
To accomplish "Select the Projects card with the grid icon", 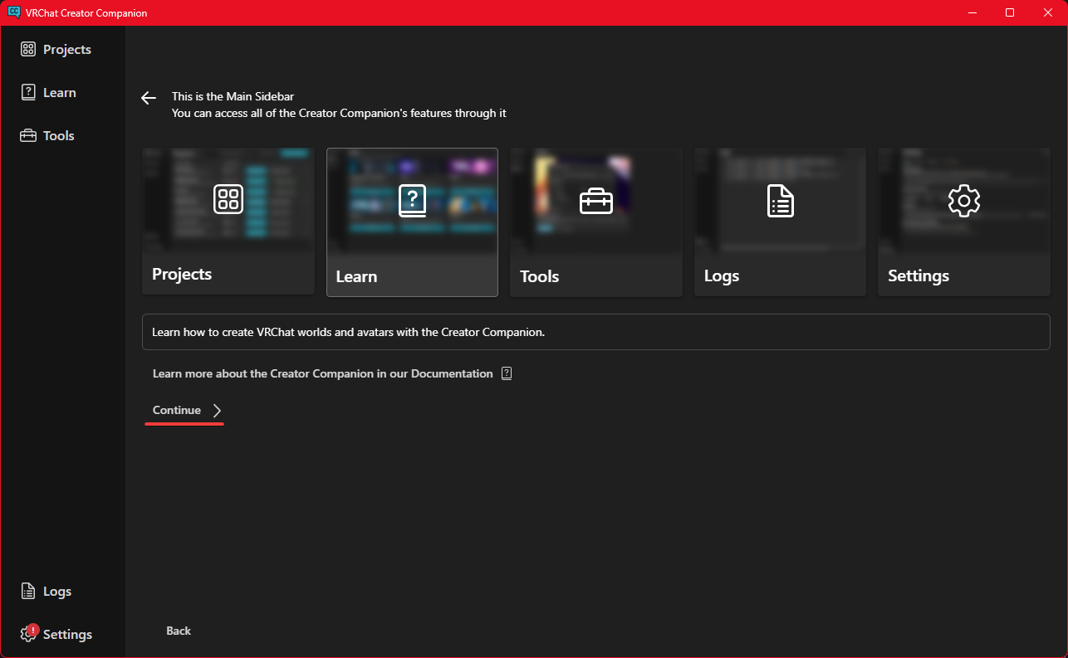I will pyautogui.click(x=228, y=222).
